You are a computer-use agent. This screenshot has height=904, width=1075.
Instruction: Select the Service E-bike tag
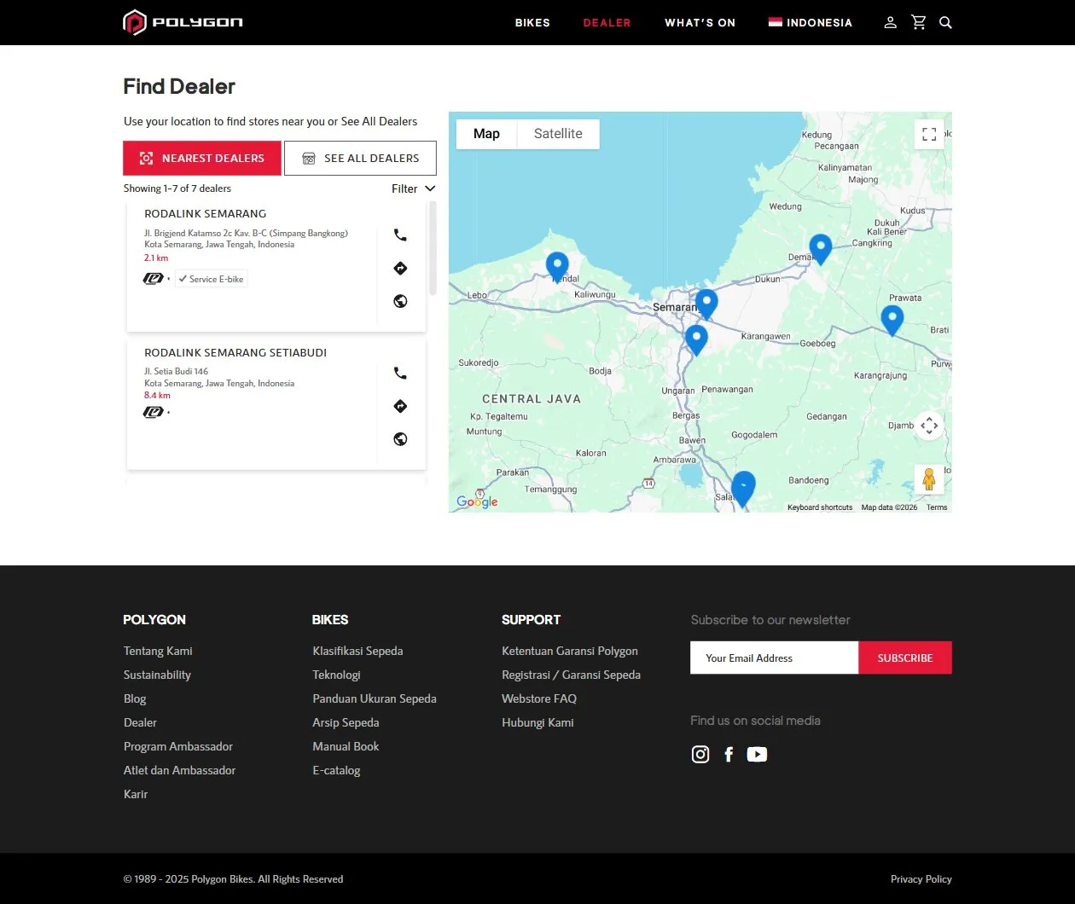[x=212, y=279]
